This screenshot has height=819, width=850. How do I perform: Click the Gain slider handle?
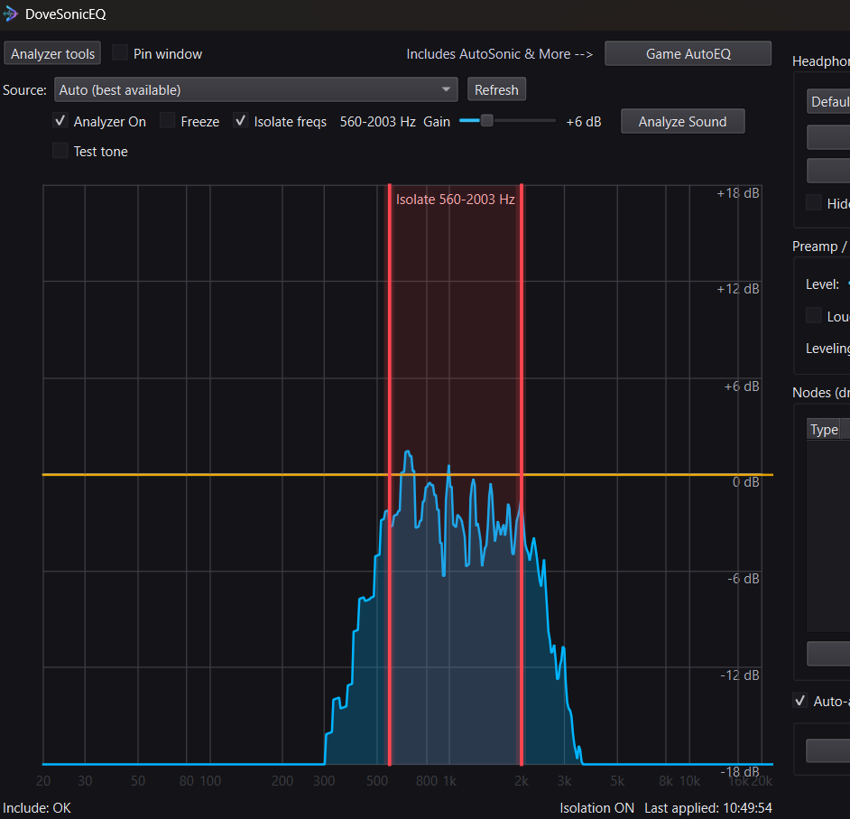click(486, 120)
